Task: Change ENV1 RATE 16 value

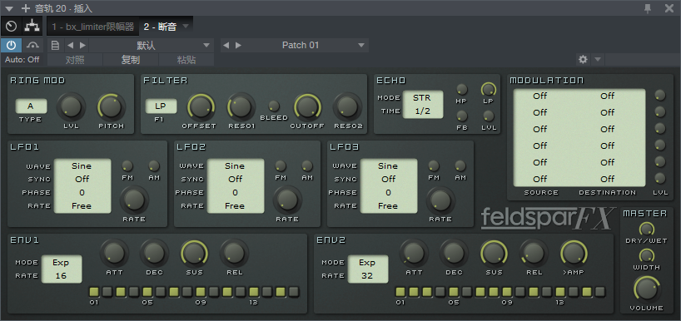Action: pos(62,276)
